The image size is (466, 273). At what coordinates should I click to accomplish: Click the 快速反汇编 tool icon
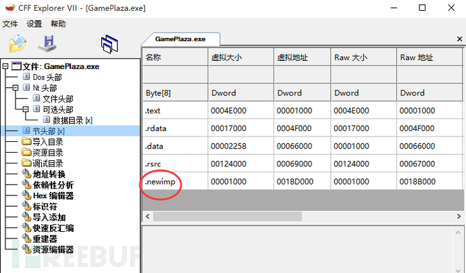coord(26,228)
